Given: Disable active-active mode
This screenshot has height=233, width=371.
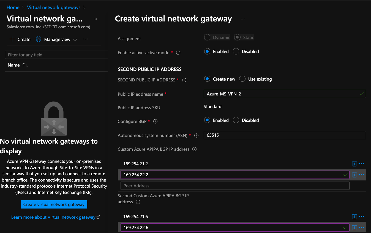Looking at the screenshot, I should (236, 51).
